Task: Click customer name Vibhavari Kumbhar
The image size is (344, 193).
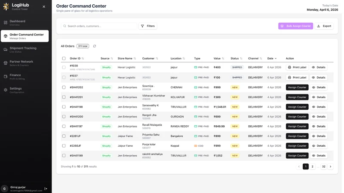Action: coord(154,96)
